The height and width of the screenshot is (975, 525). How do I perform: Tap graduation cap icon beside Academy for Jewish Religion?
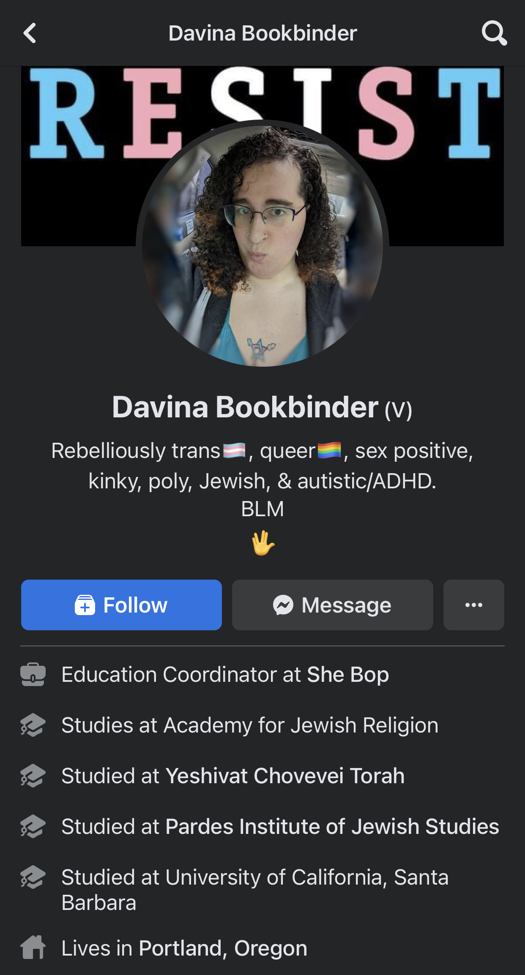click(33, 725)
